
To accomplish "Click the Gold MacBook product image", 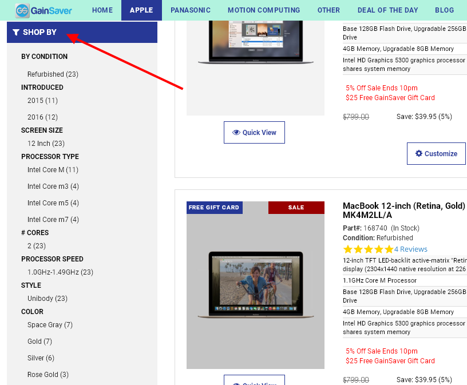I will point(256,285).
